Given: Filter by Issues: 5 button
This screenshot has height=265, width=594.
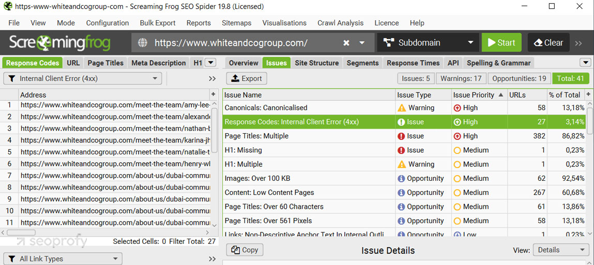Looking at the screenshot, I should pos(416,79).
